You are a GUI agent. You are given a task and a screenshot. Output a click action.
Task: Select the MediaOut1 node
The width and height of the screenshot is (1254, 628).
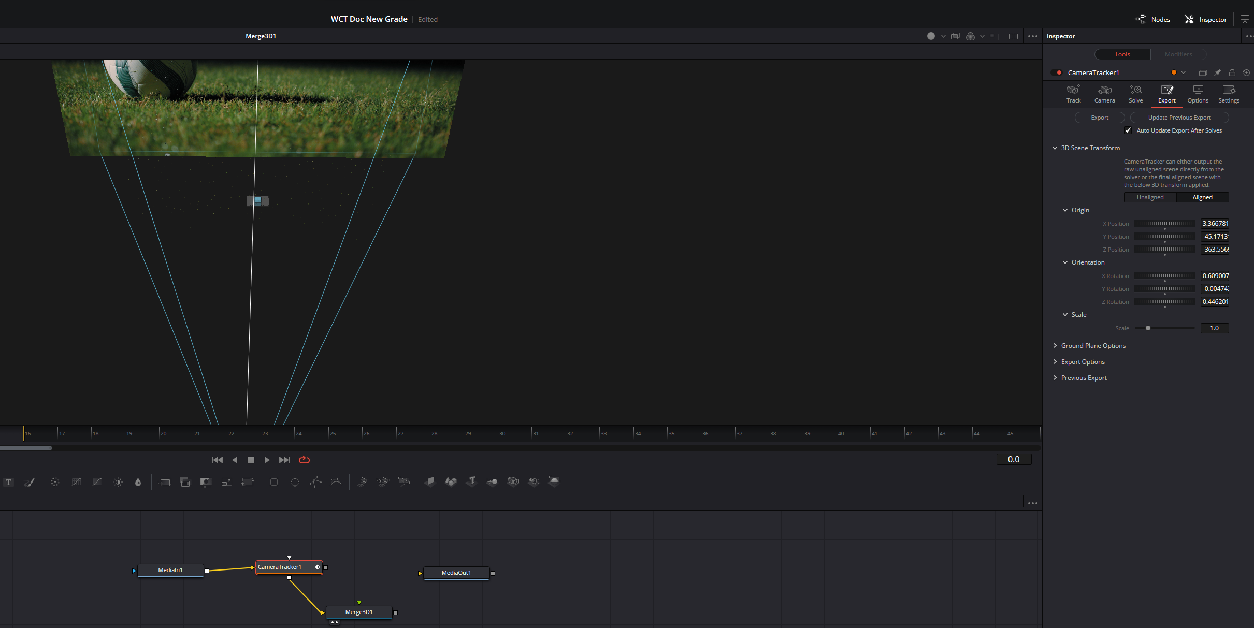tap(456, 573)
